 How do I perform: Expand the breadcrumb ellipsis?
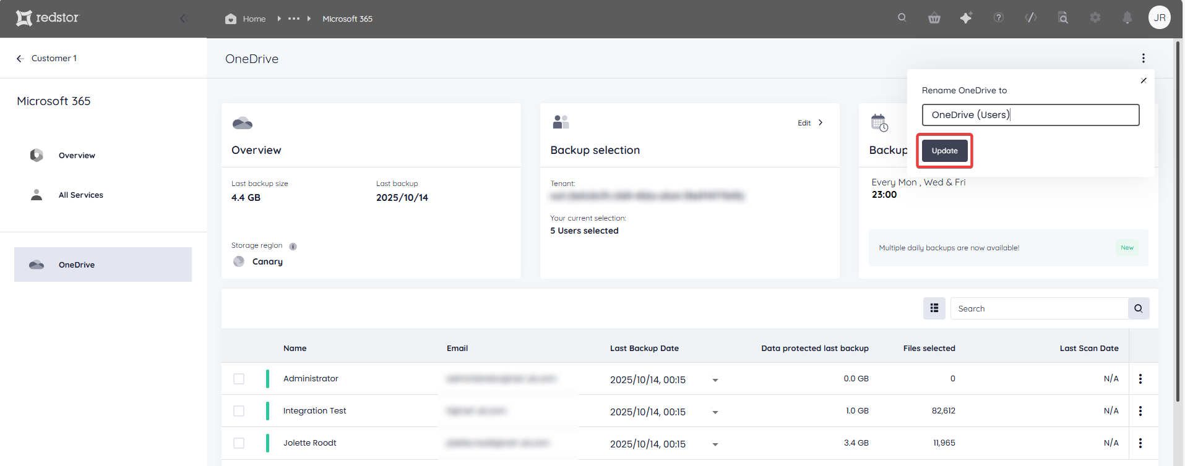coord(294,19)
